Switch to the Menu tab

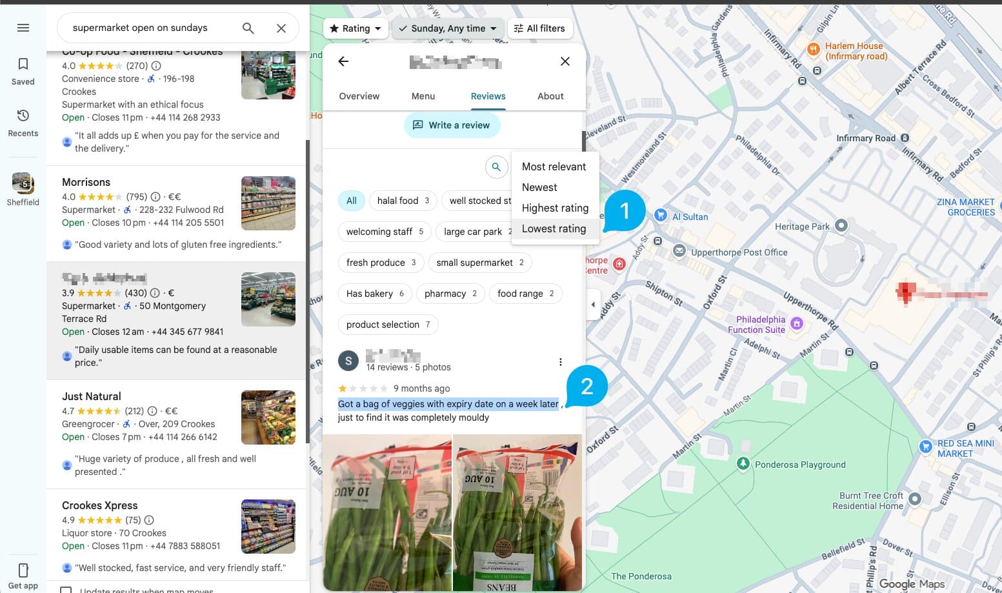pos(423,96)
